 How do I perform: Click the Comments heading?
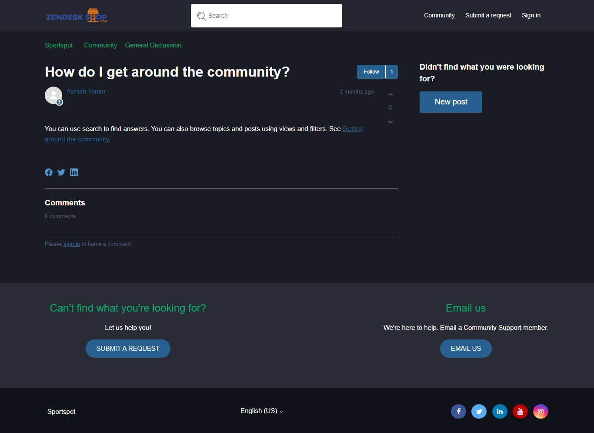click(65, 203)
